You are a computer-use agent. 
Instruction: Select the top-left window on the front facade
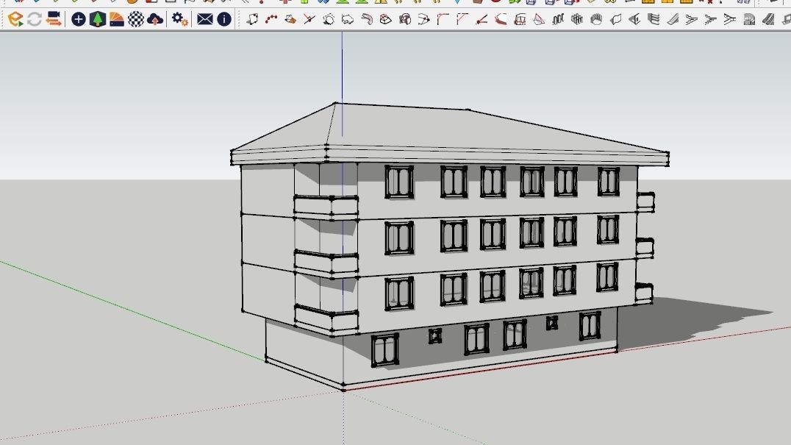[x=399, y=182]
